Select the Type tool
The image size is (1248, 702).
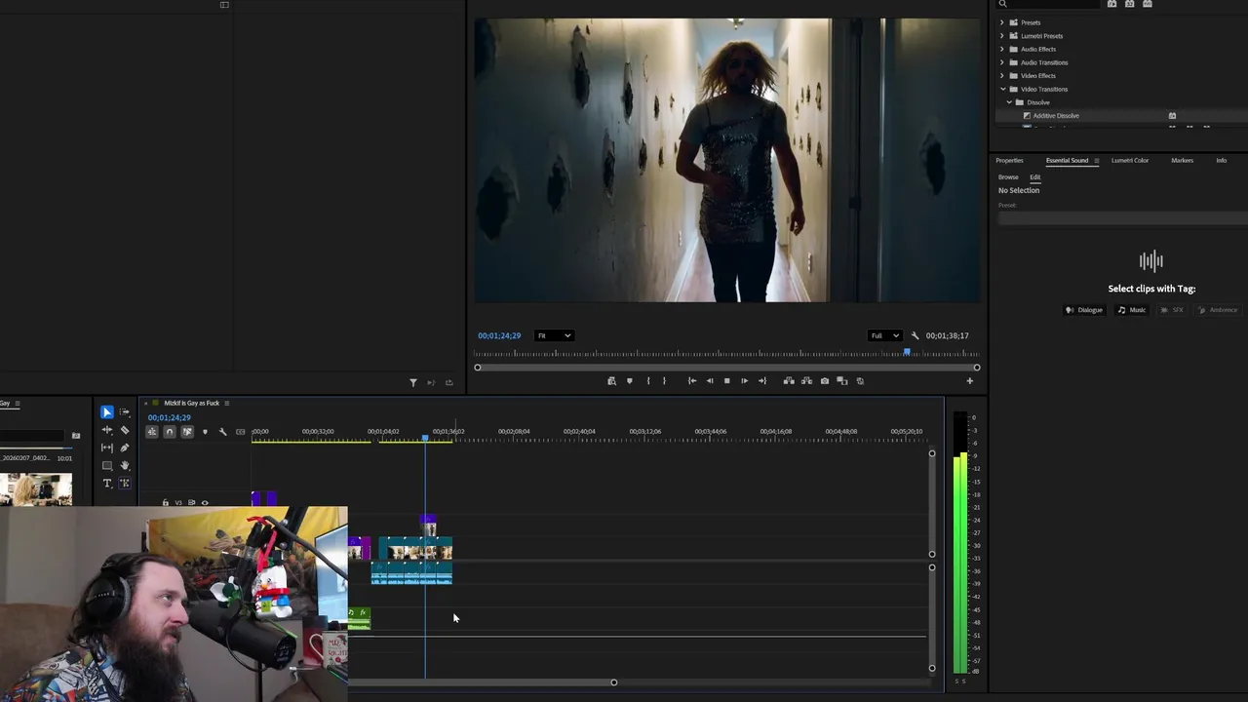pyautogui.click(x=107, y=483)
